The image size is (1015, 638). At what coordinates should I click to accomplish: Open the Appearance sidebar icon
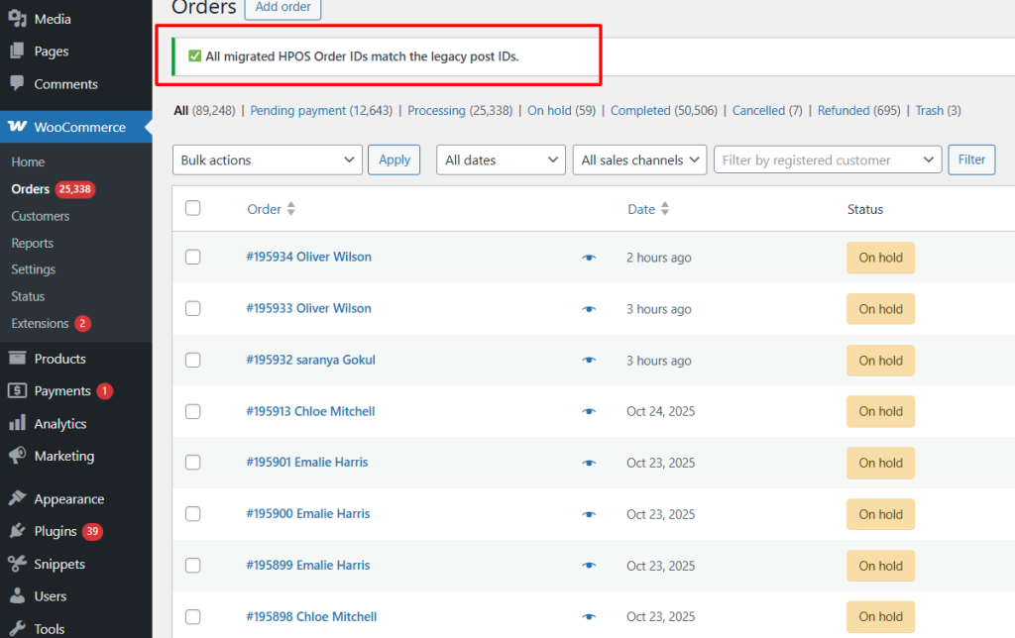pyautogui.click(x=18, y=498)
